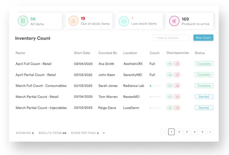Go to page 2
229x155 pixels.
pos(179,132)
